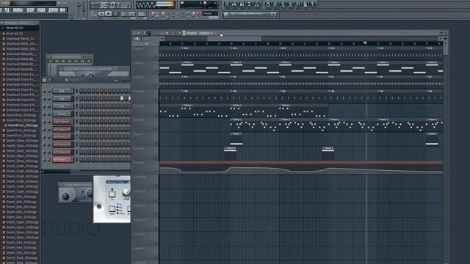This screenshot has width=470, height=264.
Task: Toggle the lit step on Clap channel
Action: pyautogui.click(x=122, y=98)
